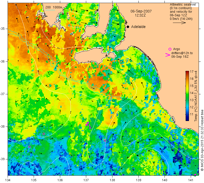
Task: Click the 12 degree colorbar label
Action: (x=192, y=107)
